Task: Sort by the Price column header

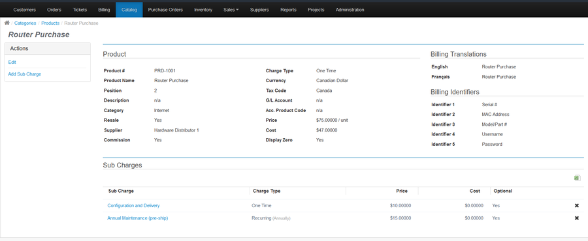Action: [x=402, y=191]
